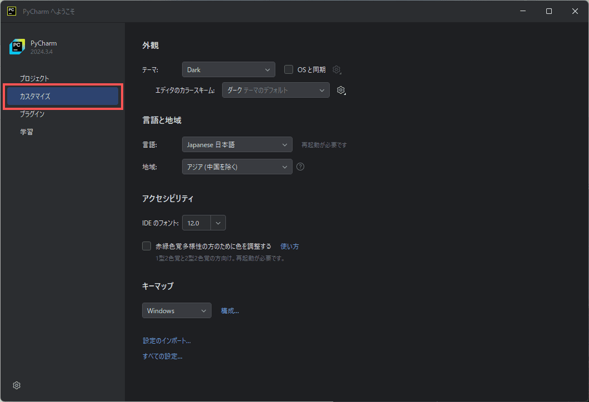Open the エディタのカラースキーム dropdown
Screen dimensions: 589x402
[x=276, y=90]
